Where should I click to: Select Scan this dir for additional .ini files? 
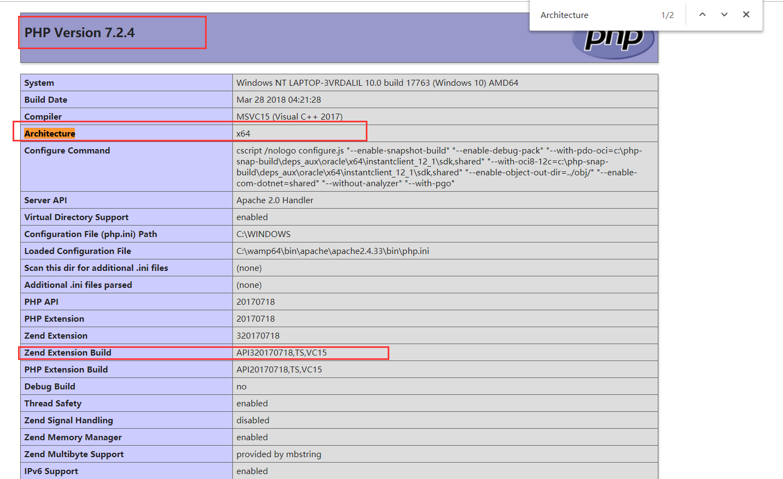click(x=96, y=268)
